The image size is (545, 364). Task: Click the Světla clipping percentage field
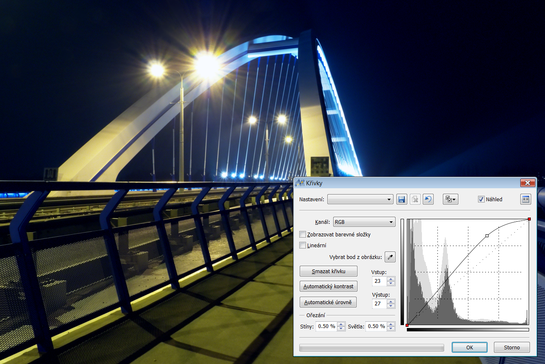click(376, 326)
